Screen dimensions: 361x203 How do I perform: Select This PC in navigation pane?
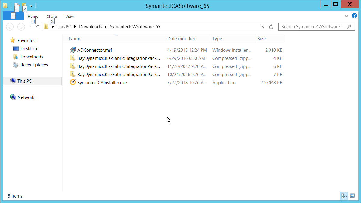click(24, 81)
